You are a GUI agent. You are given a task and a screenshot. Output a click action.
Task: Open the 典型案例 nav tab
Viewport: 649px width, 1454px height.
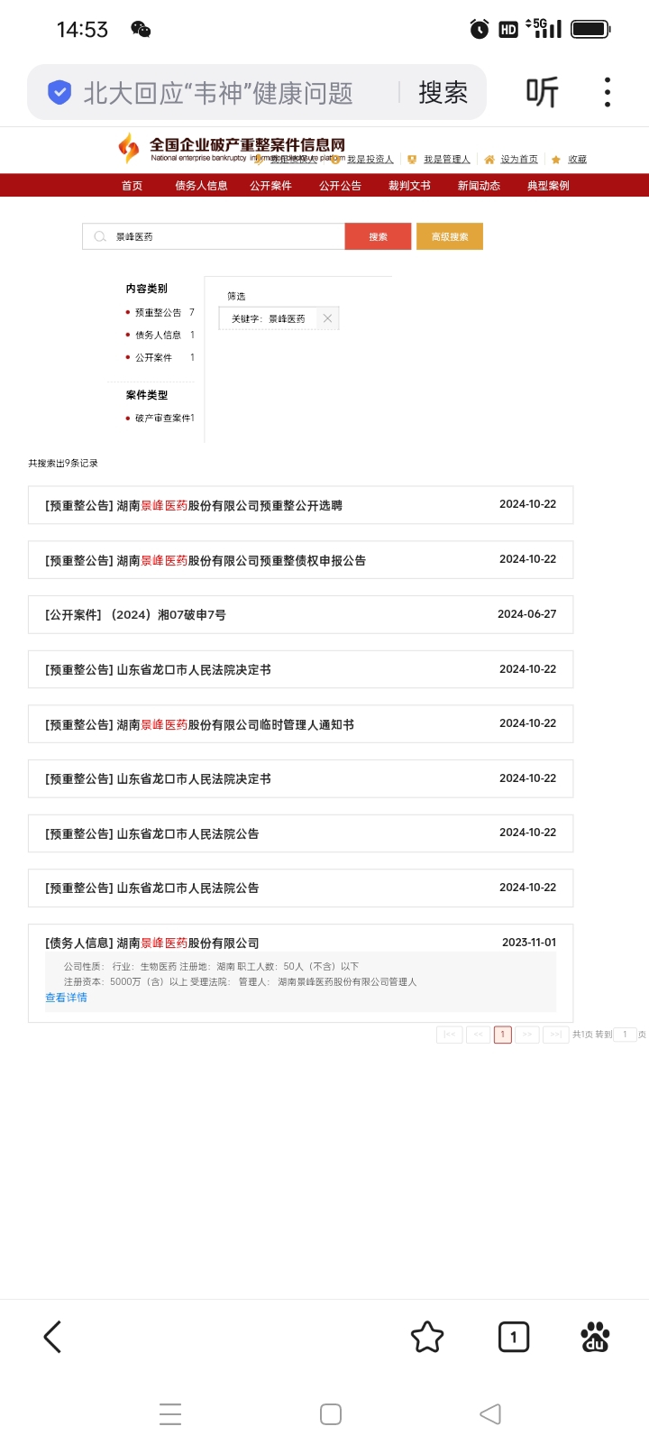pyautogui.click(x=548, y=186)
